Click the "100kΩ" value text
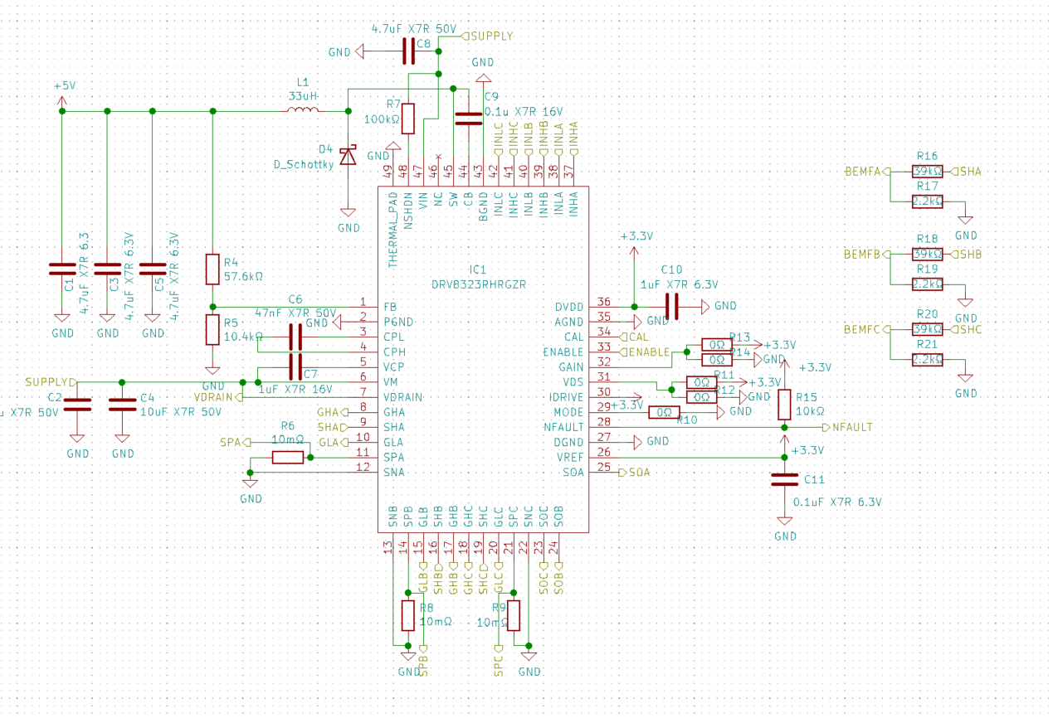 (x=382, y=119)
